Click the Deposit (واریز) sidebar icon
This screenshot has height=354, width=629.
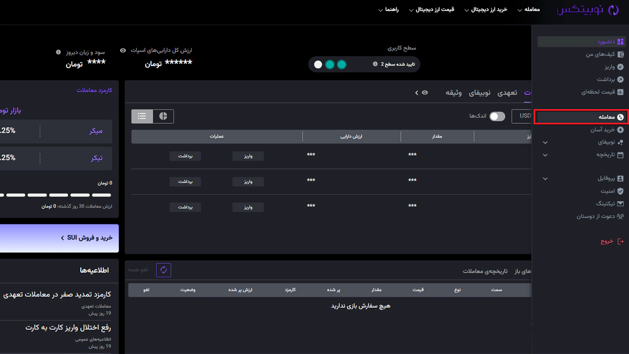click(x=621, y=67)
